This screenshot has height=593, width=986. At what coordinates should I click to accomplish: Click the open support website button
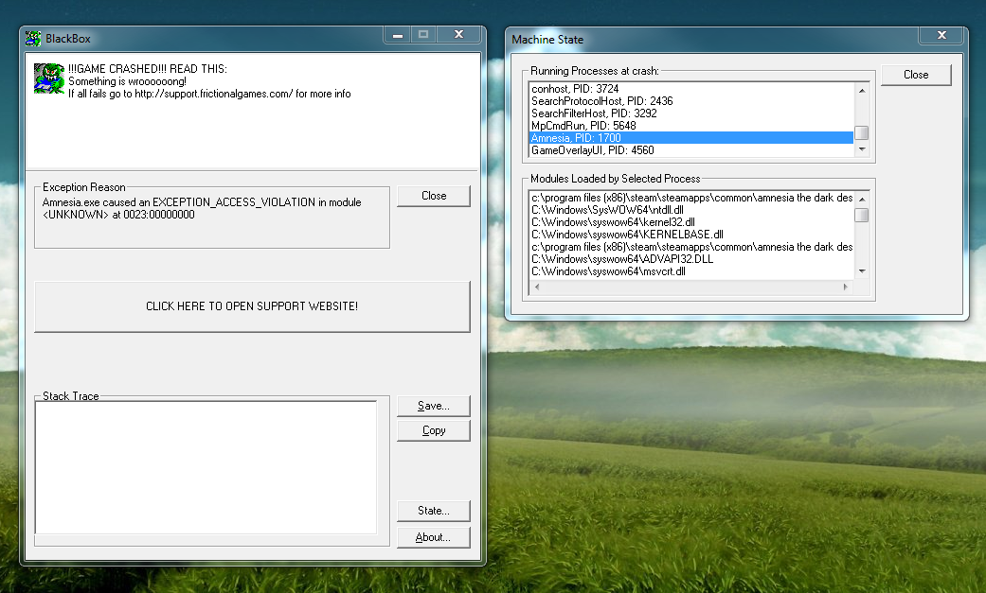[x=252, y=306]
